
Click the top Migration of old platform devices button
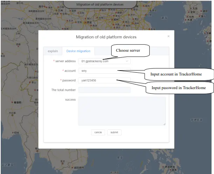tap(100, 4)
